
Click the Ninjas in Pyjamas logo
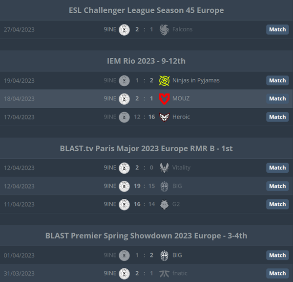pos(164,81)
